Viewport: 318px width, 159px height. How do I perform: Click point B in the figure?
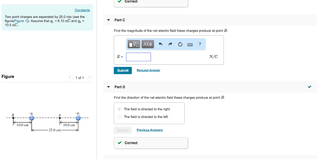[13, 118]
